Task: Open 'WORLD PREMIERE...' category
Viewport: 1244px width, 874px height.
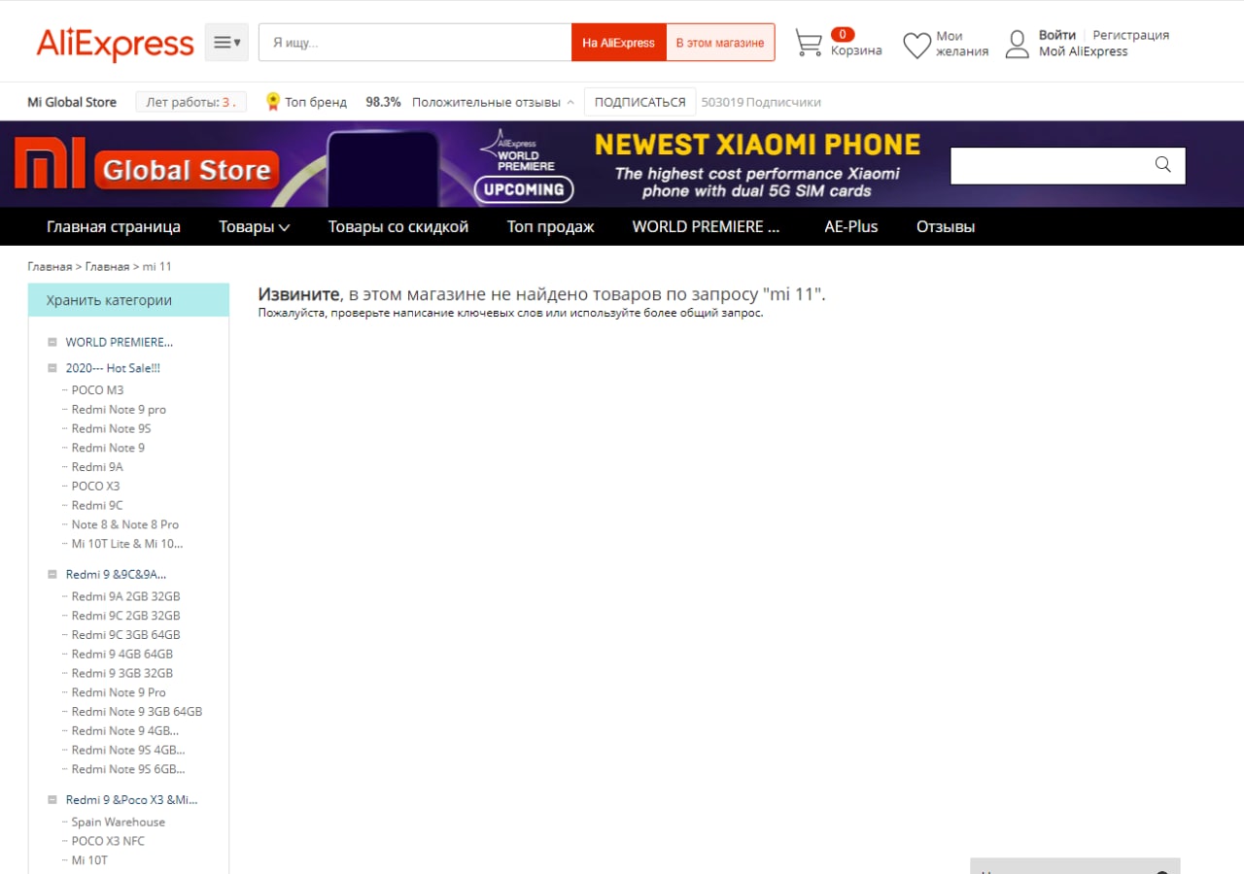Action: (120, 342)
